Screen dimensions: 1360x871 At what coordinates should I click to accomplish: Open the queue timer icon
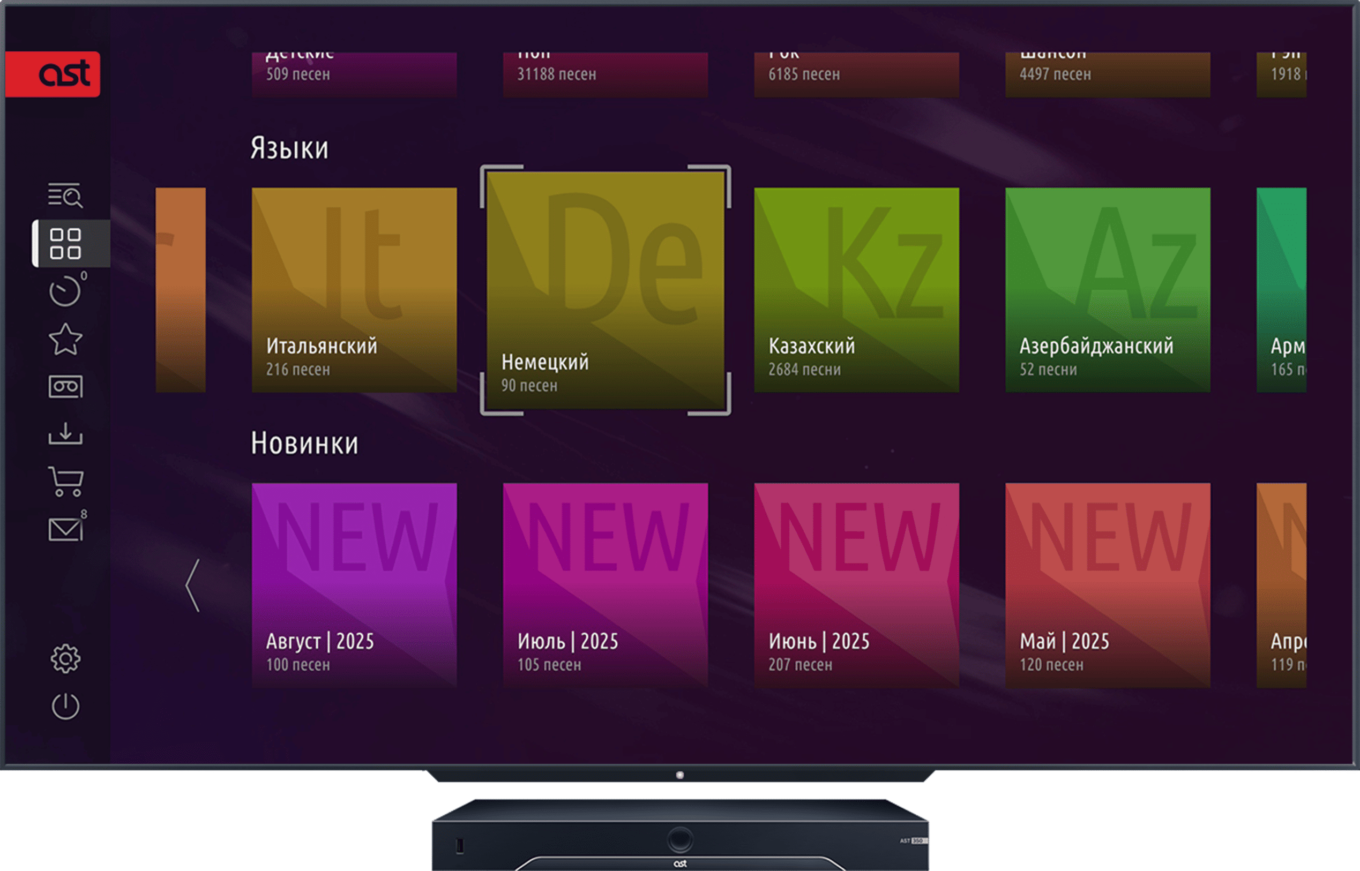point(65,292)
